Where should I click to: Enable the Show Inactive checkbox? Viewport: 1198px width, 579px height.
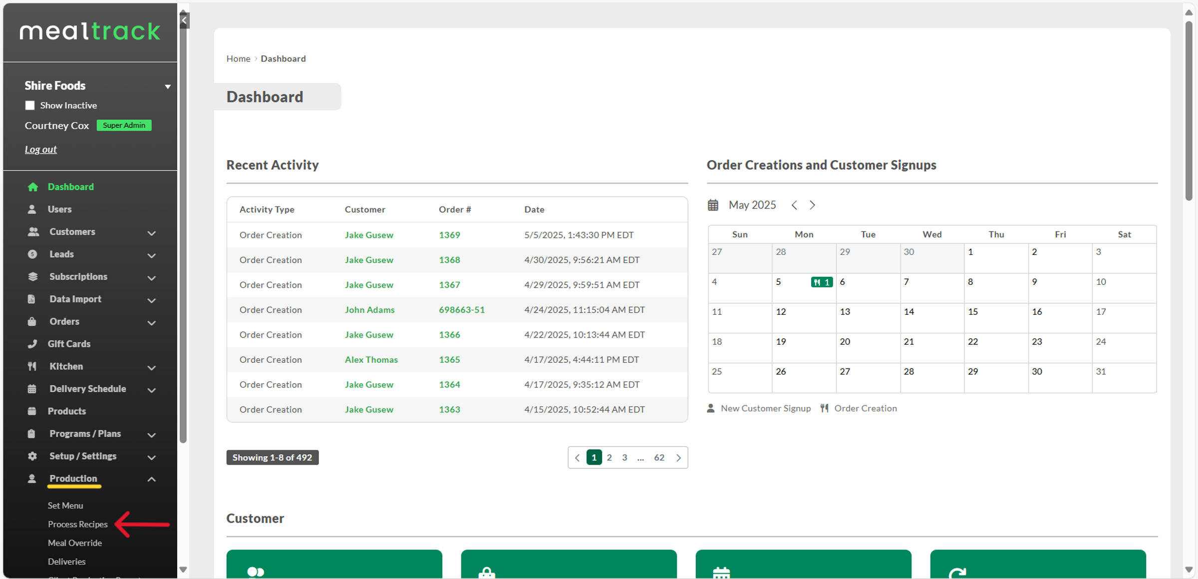tap(30, 105)
